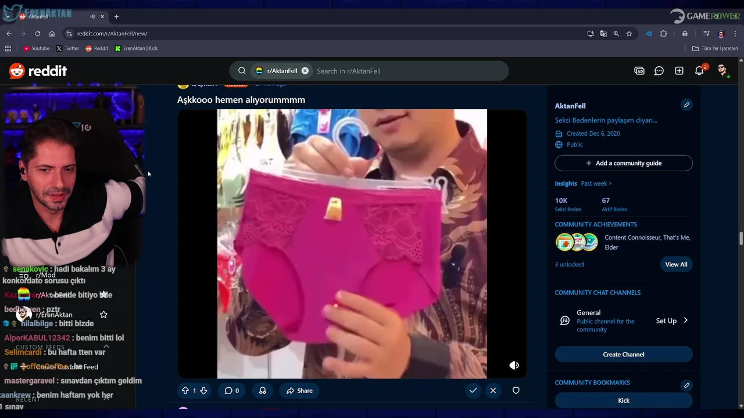Viewport: 744px width, 418px height.
Task: Close the AktanFell tab
Action: point(103,17)
